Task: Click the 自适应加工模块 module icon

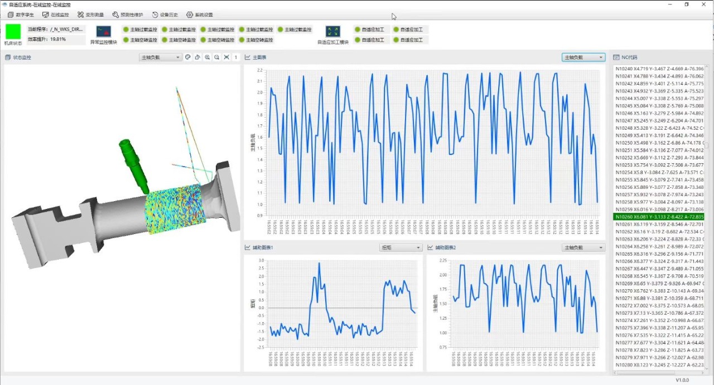Action: [333, 32]
